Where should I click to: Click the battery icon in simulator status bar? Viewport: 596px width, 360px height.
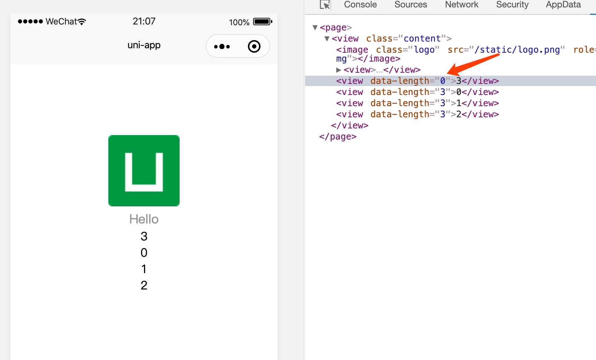(x=262, y=22)
